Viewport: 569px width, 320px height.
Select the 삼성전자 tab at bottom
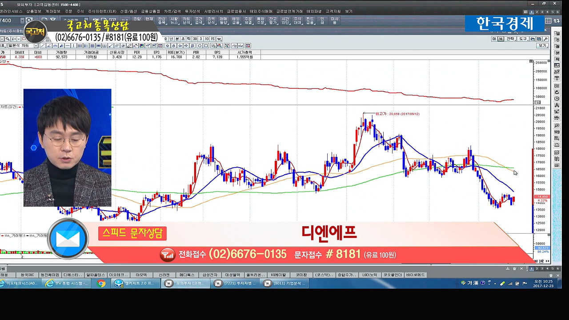[210, 275]
